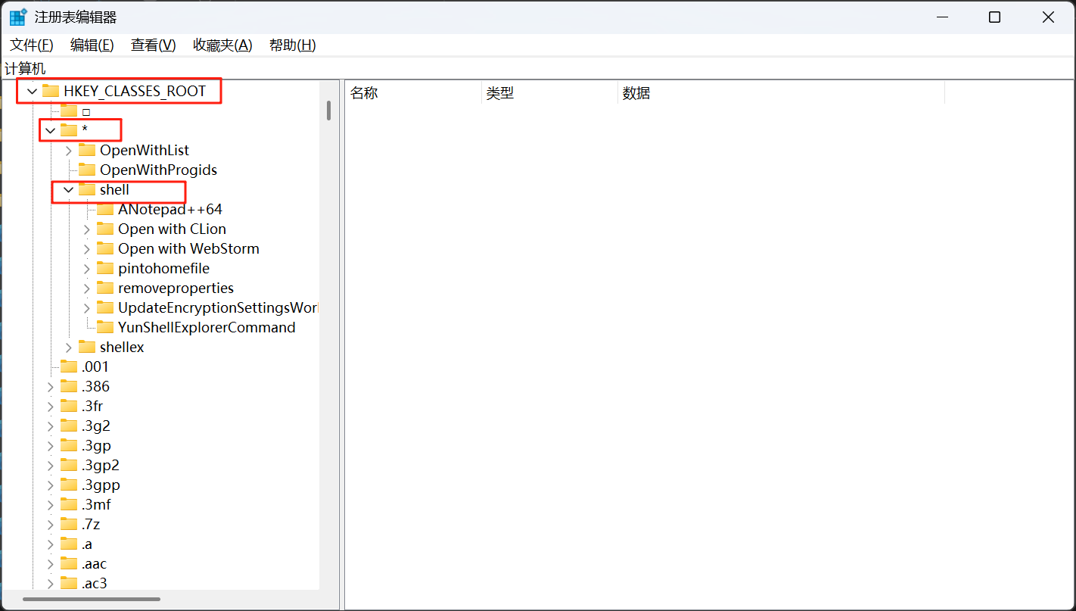Minimize the Registry Editor window
Image resolution: width=1076 pixels, height=611 pixels.
(x=942, y=17)
